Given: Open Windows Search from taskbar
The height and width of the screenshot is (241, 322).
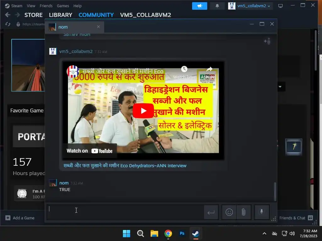Looking at the screenshot, I should click(x=141, y=233).
